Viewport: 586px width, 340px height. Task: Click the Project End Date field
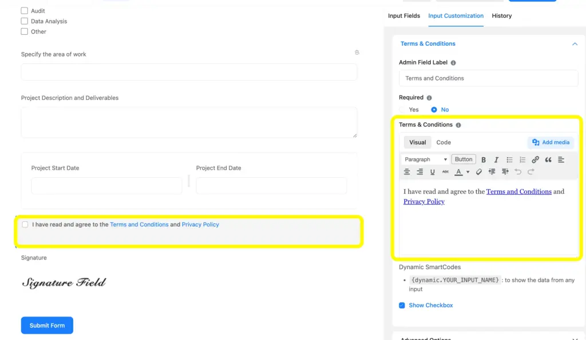click(271, 186)
